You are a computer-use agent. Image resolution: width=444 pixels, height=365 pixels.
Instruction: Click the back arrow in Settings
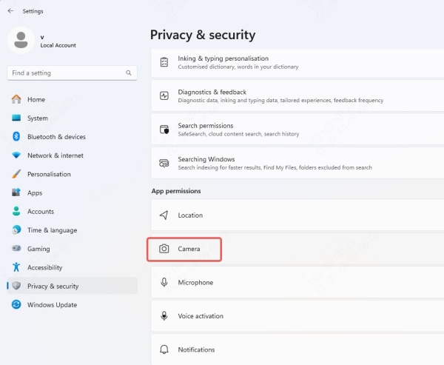[11, 11]
